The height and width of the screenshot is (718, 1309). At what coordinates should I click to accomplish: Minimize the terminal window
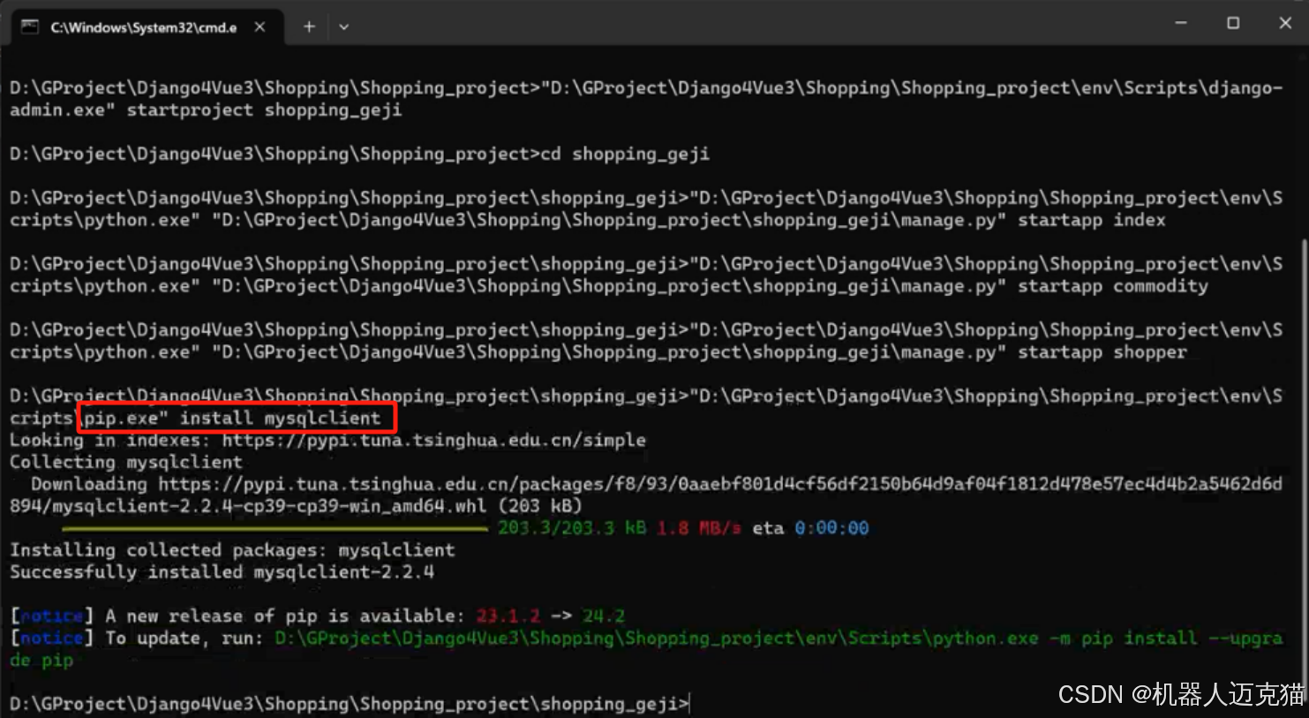point(1181,23)
